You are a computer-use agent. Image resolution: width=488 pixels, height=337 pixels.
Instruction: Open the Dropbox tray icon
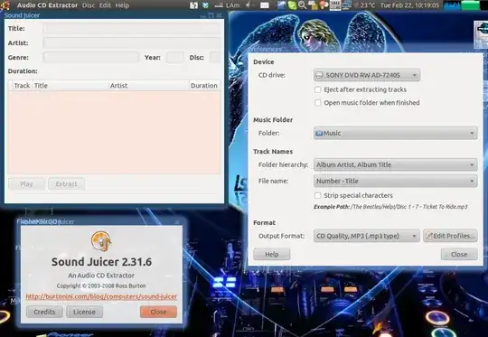205,5
